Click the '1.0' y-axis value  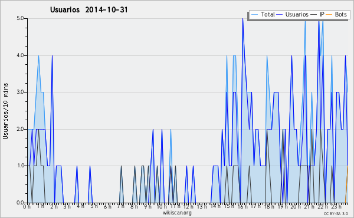[x=20, y=166]
